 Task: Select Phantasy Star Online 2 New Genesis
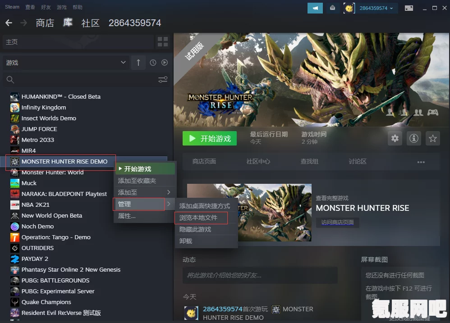[71, 270]
